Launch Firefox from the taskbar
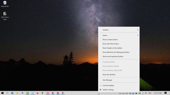This screenshot has width=170, height=95. click(37, 93)
